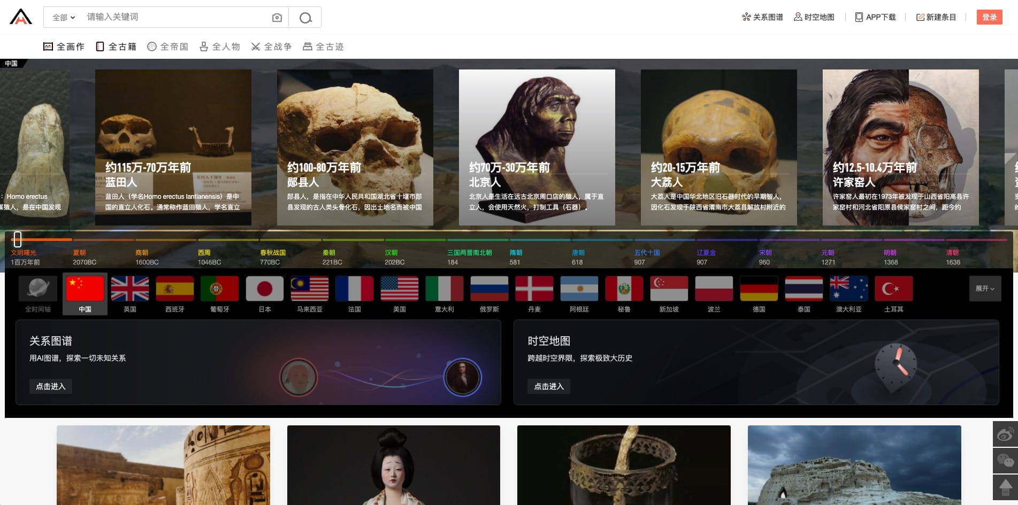Open the 全画作 category tab
Screen dimensions: 1018x505
pos(64,46)
